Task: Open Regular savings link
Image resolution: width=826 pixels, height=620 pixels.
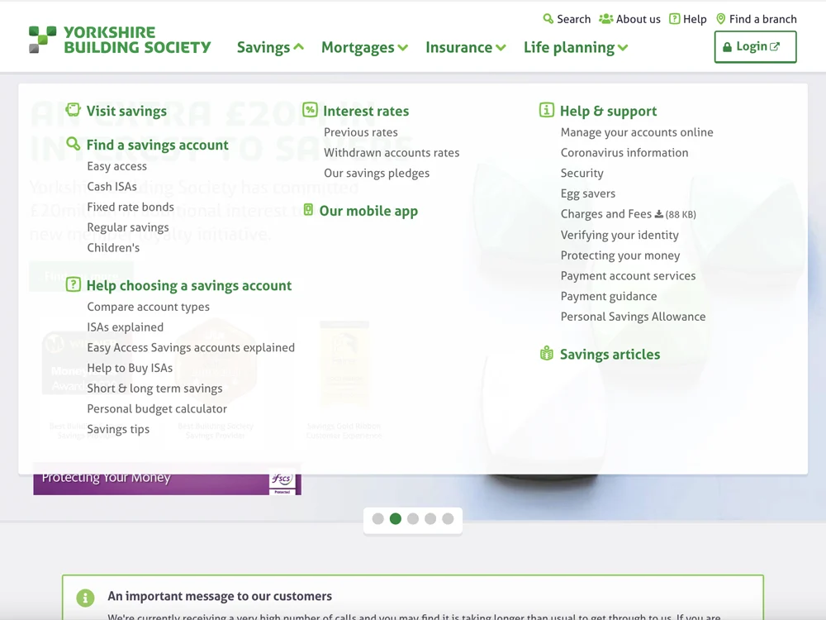Action: point(128,227)
